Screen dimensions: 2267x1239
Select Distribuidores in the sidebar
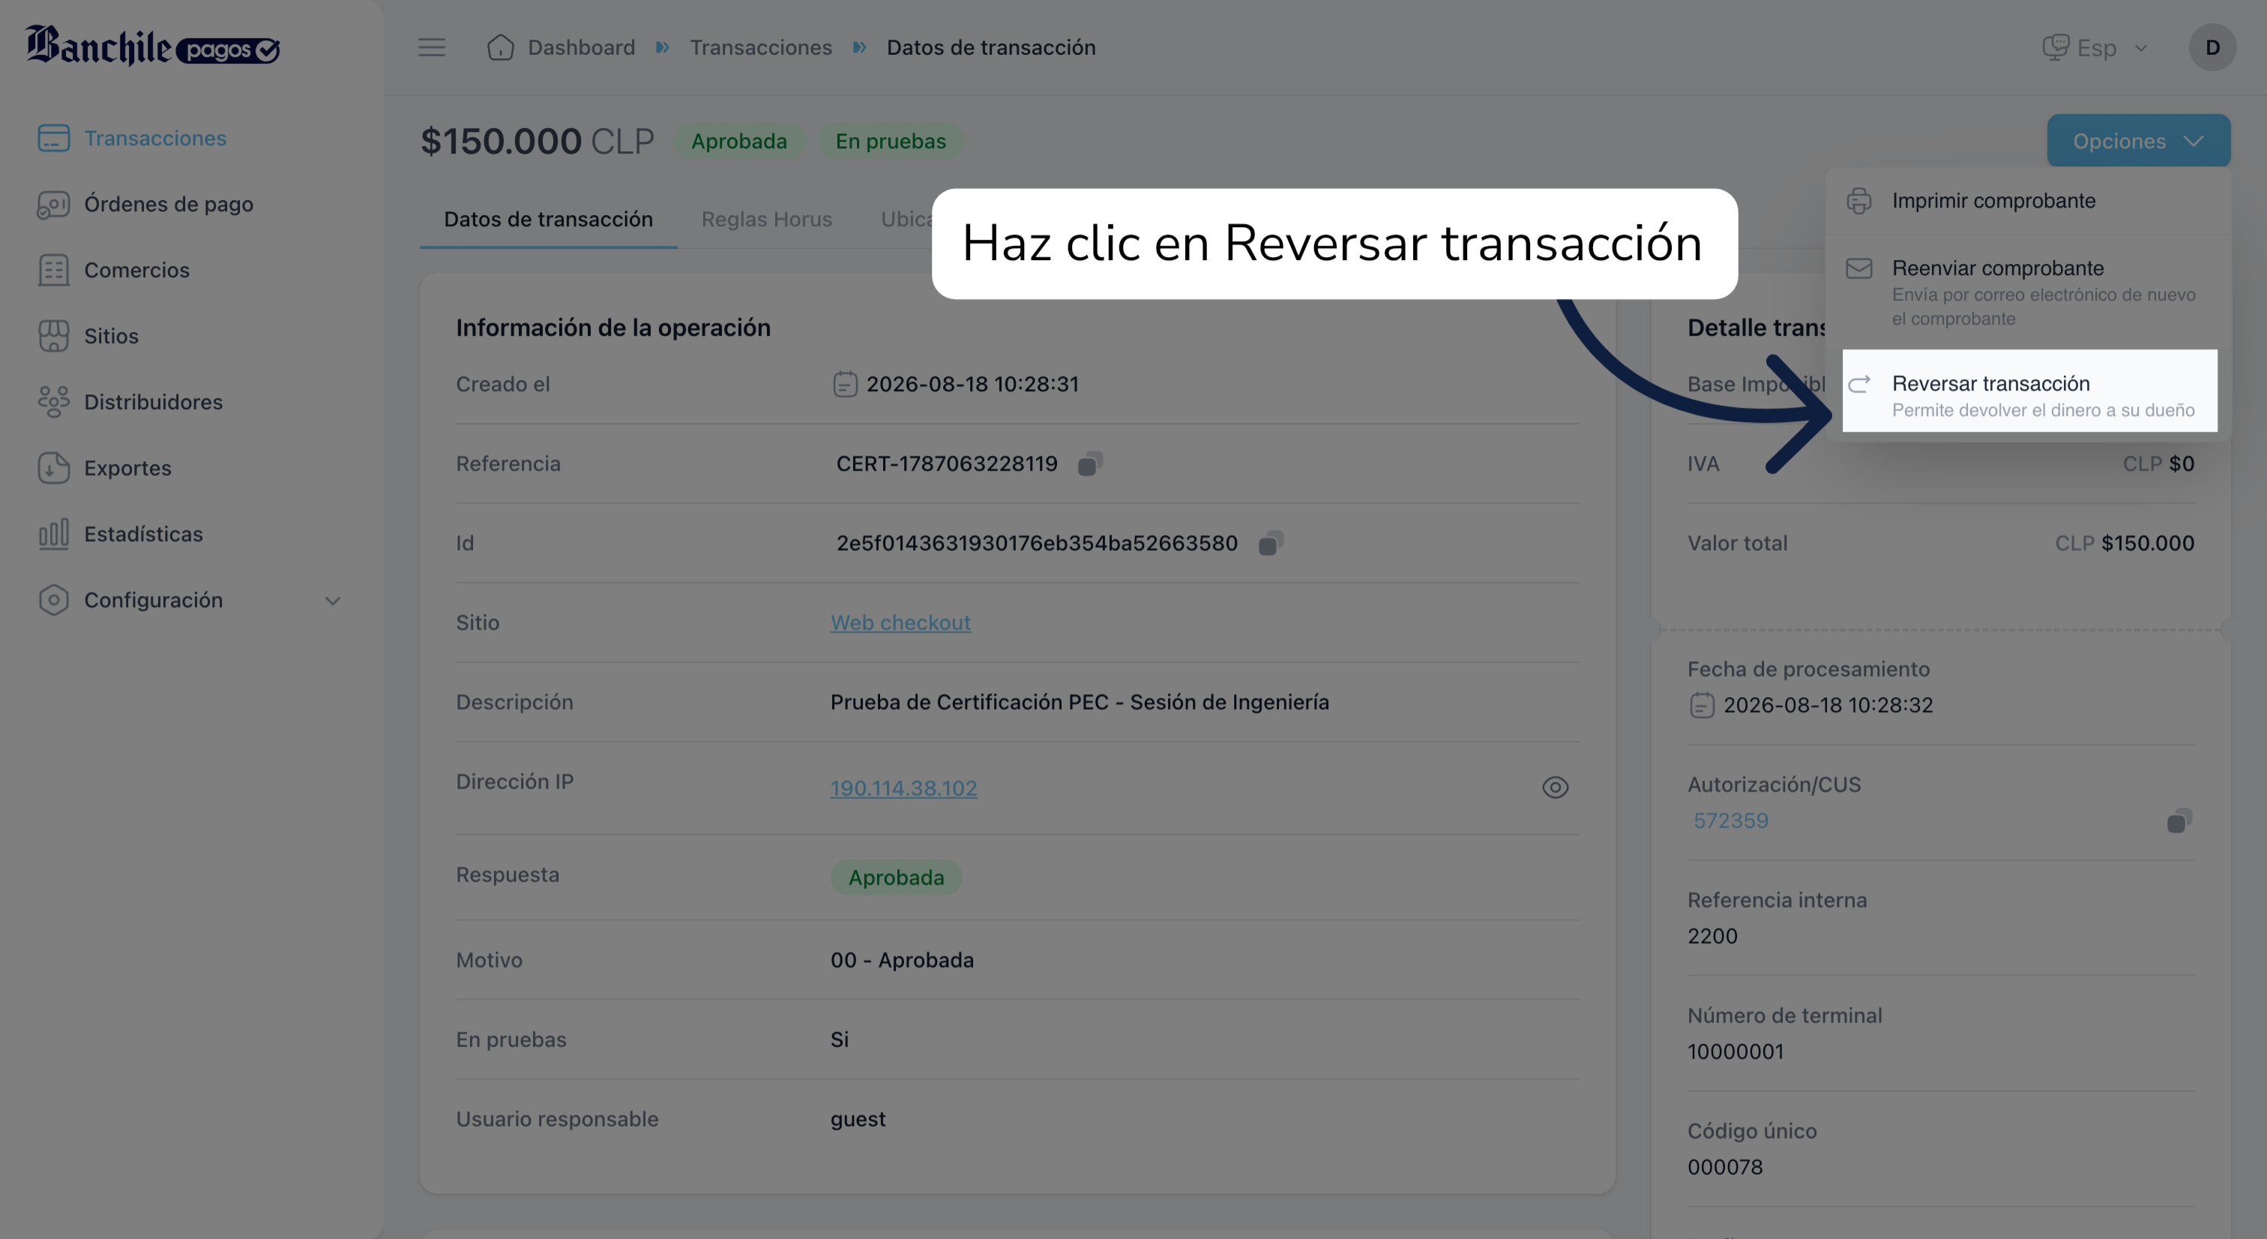point(130,403)
